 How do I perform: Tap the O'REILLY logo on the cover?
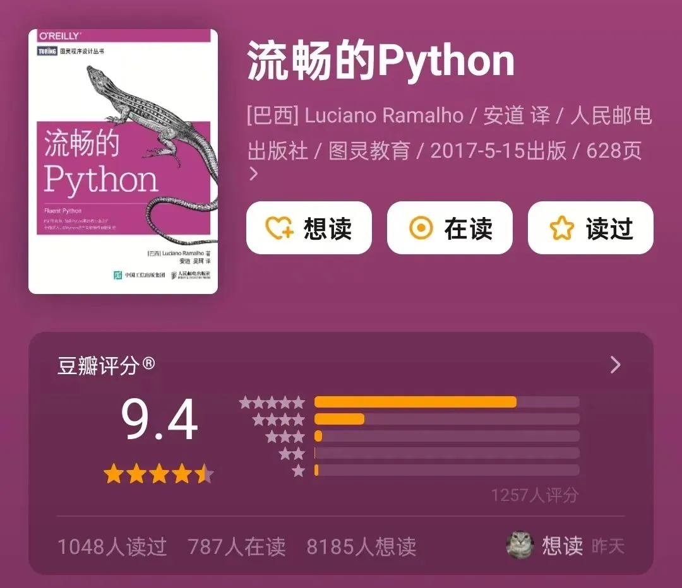60,36
